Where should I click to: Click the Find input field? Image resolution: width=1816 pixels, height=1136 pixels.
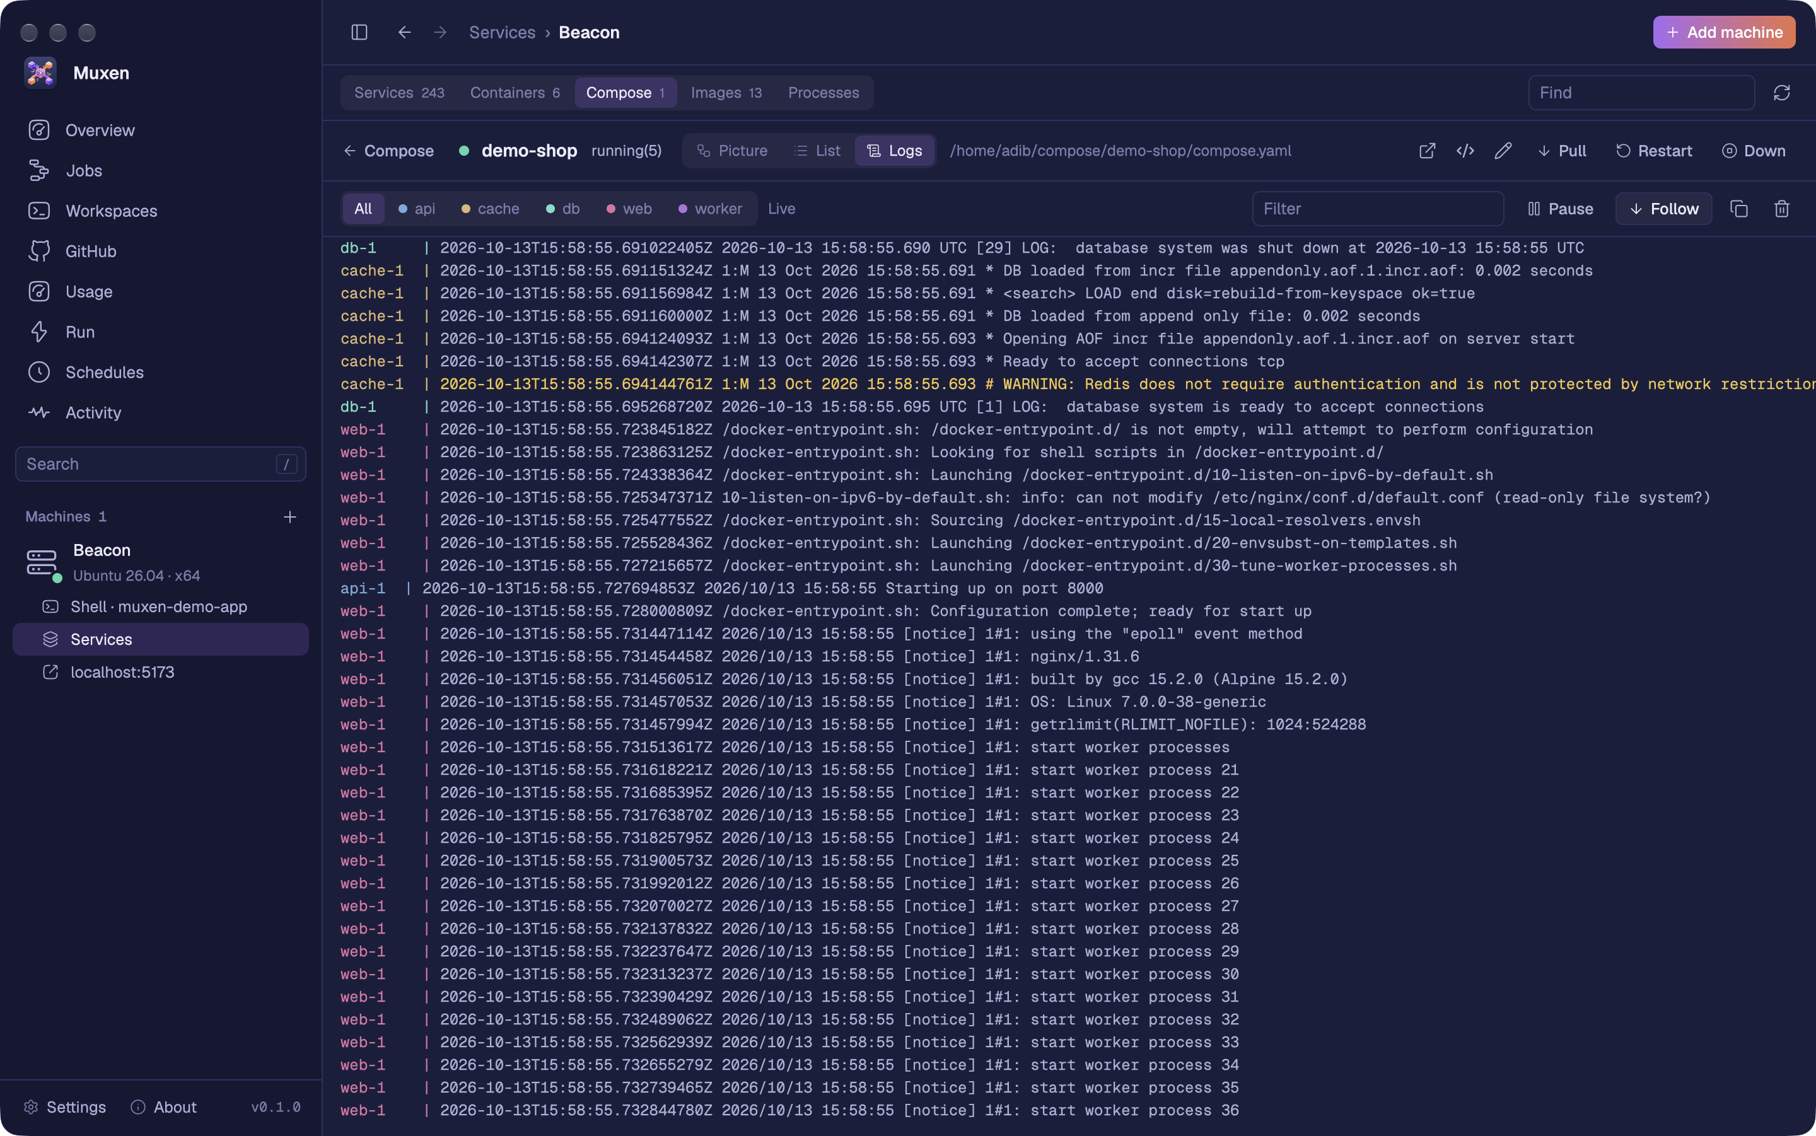click(x=1641, y=93)
